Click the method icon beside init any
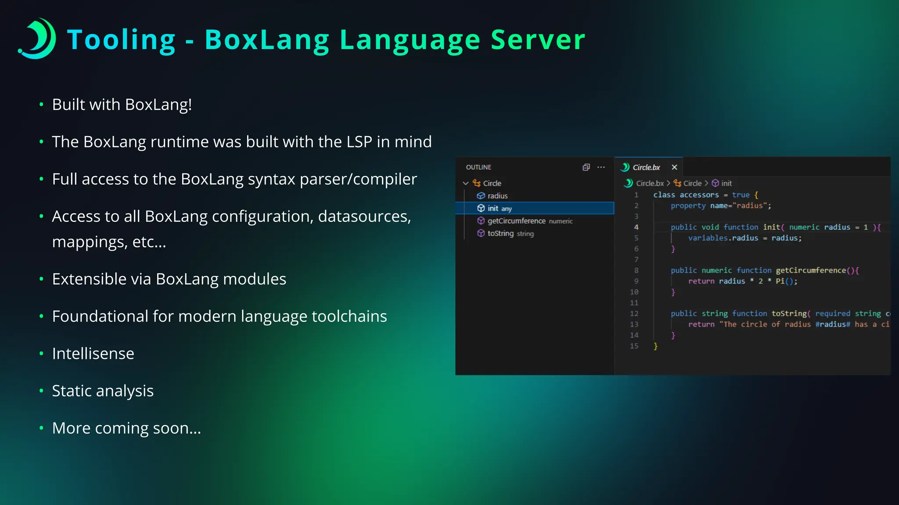Screen dimensions: 899x505 click(481, 208)
